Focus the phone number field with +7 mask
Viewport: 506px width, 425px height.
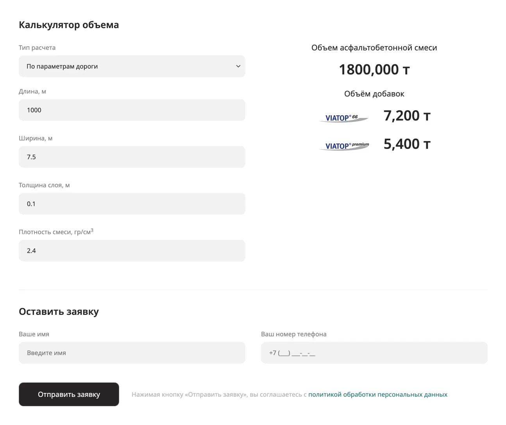pos(374,353)
